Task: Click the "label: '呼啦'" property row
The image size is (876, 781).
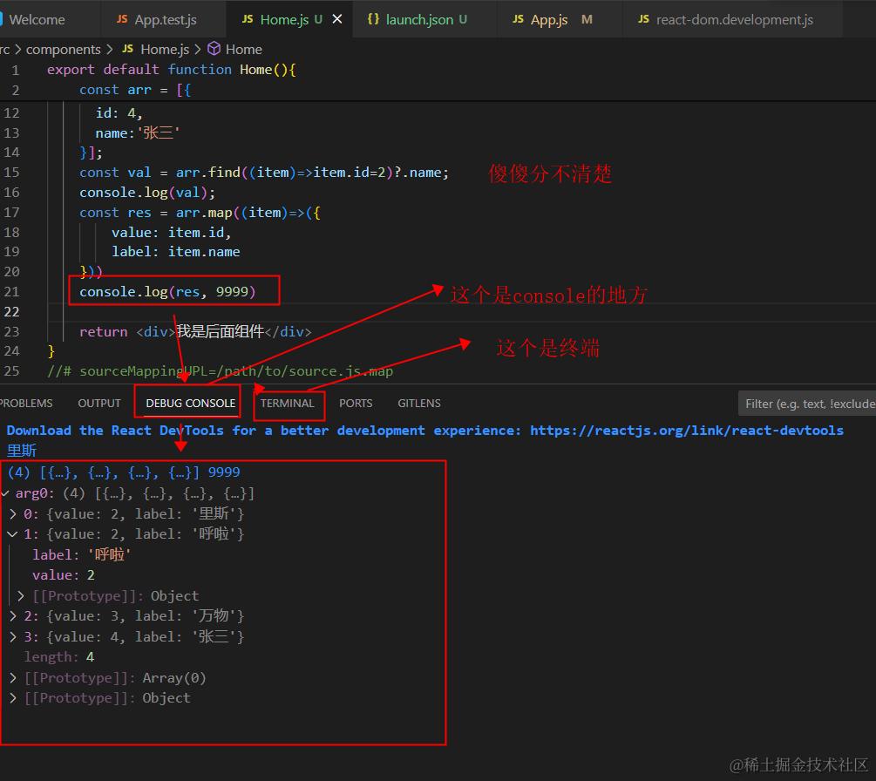Action: (82, 554)
